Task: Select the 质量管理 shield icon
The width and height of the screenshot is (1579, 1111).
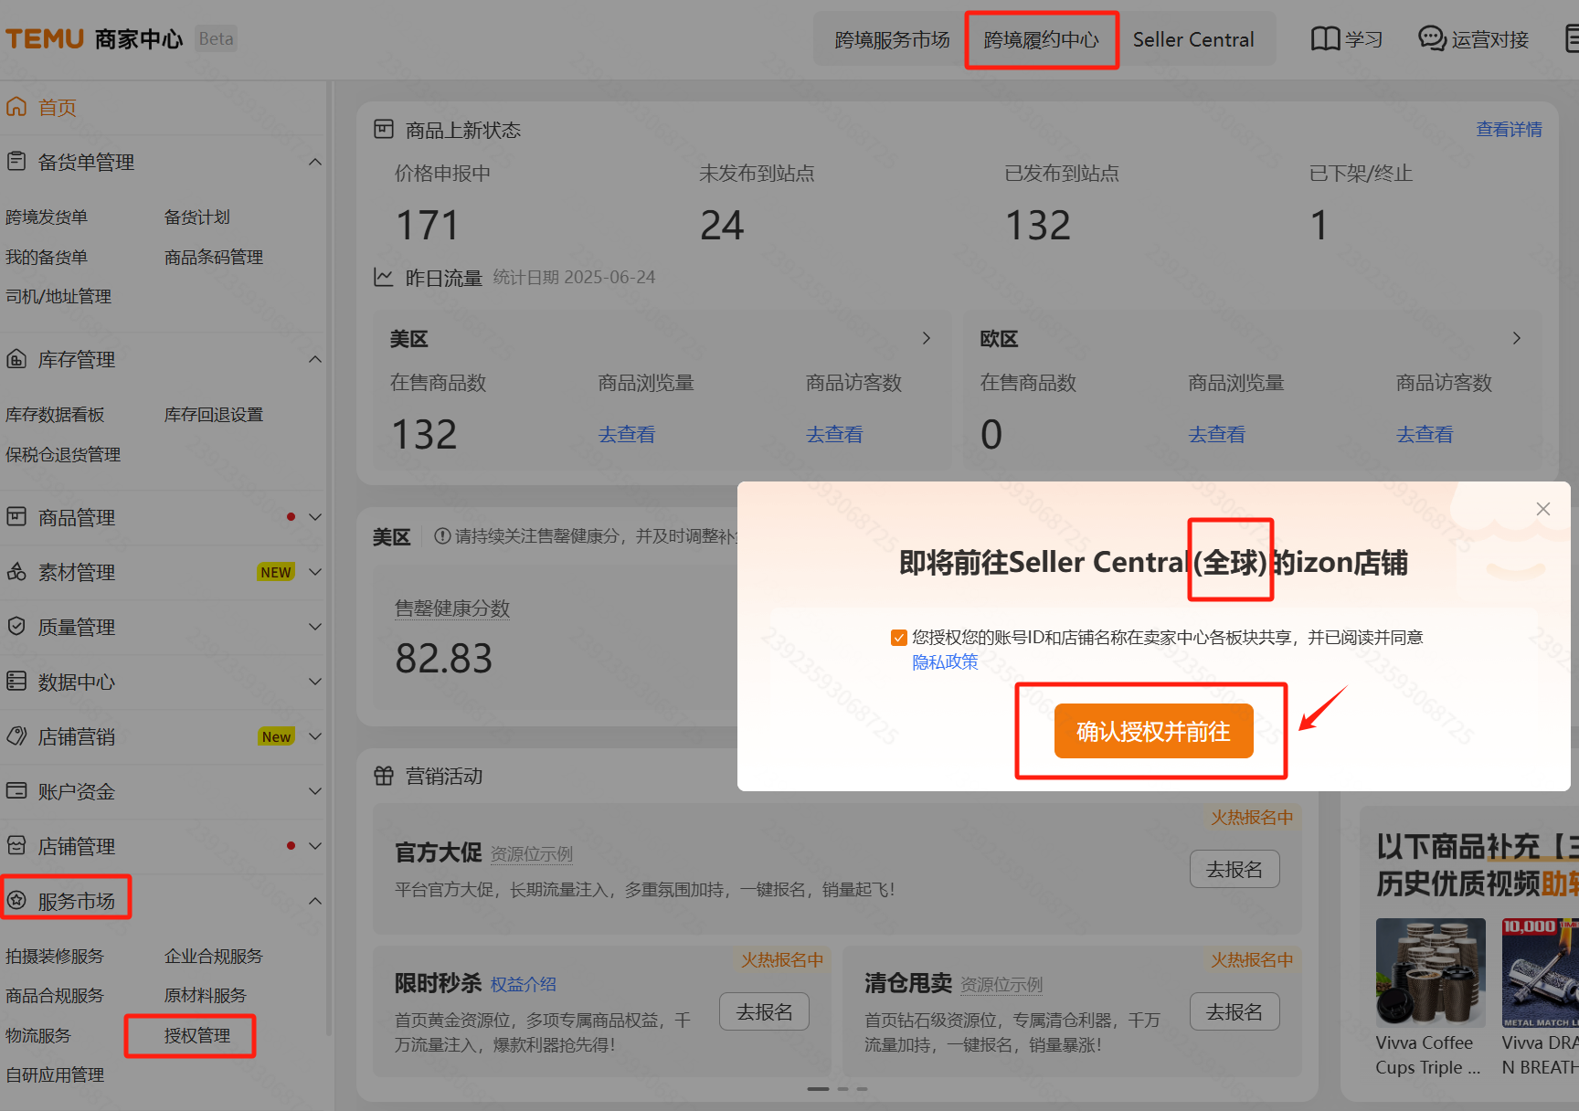Action: click(x=16, y=627)
